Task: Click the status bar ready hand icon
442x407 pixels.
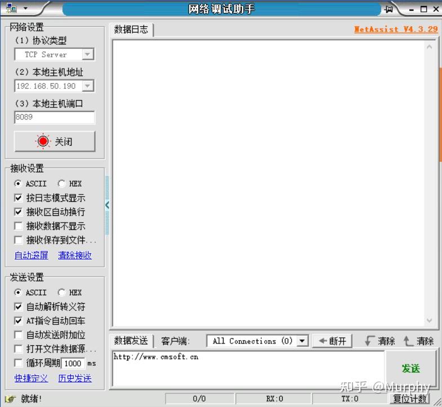Action: pyautogui.click(x=10, y=399)
